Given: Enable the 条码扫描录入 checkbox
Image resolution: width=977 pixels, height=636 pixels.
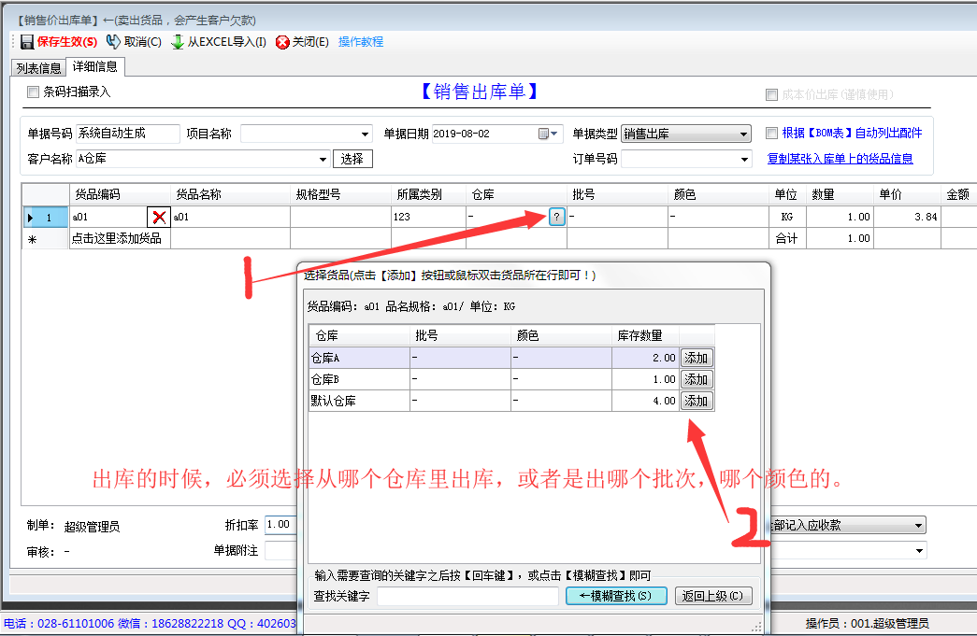Looking at the screenshot, I should point(34,92).
